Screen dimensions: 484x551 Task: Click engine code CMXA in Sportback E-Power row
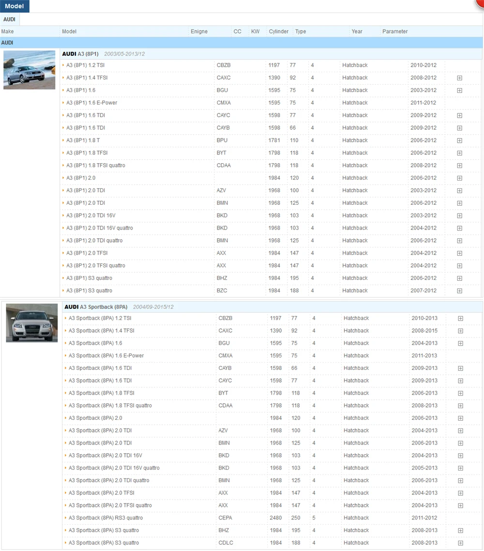pyautogui.click(x=226, y=355)
